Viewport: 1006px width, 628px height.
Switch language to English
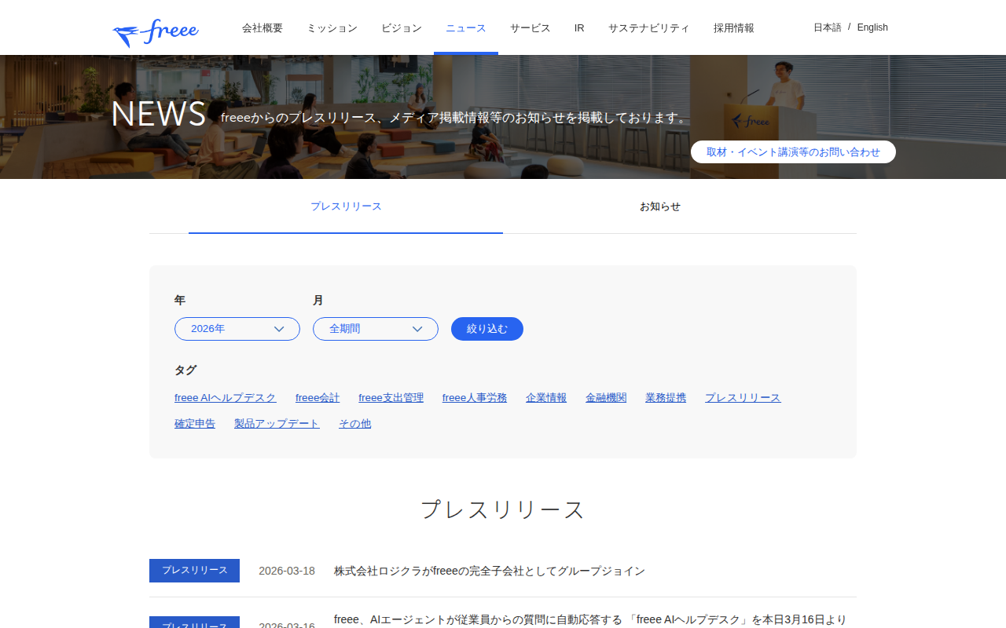pos(872,27)
